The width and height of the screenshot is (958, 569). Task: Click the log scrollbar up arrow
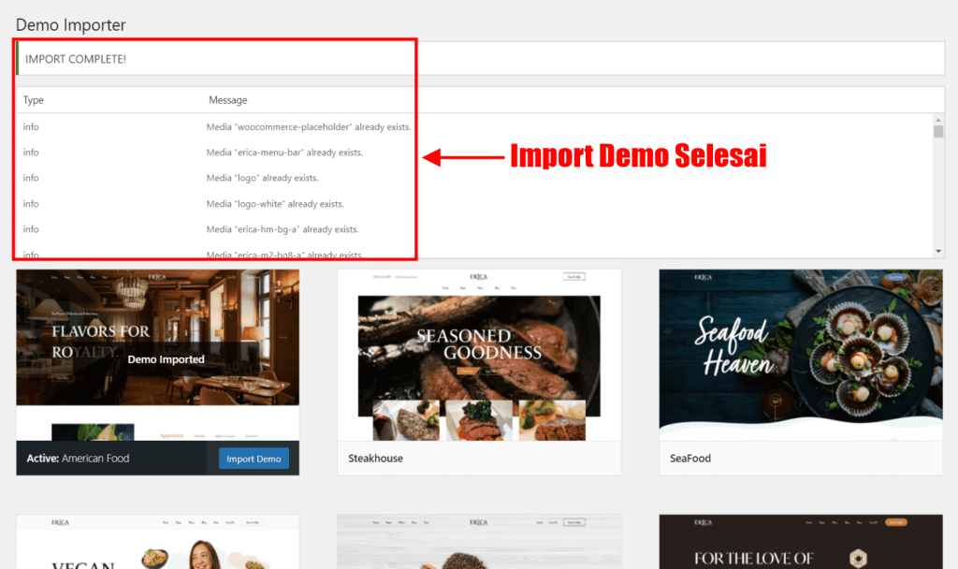click(x=938, y=119)
